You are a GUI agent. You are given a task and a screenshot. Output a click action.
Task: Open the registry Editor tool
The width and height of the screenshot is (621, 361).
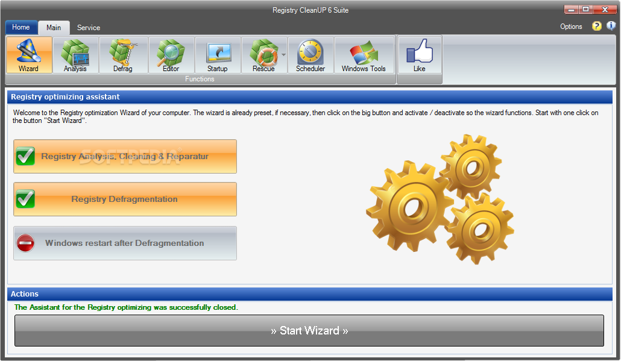(x=171, y=55)
